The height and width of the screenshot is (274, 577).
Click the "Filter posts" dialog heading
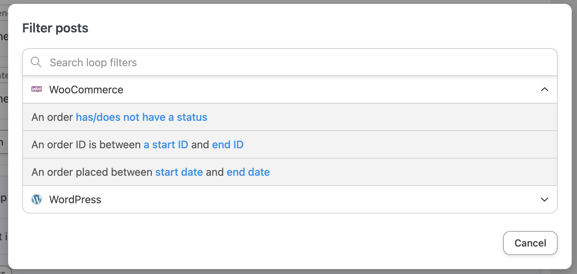(55, 28)
